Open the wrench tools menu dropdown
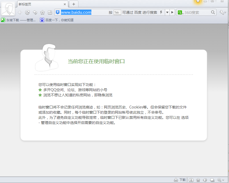Viewport: 229px width, 183px height. click(x=223, y=12)
